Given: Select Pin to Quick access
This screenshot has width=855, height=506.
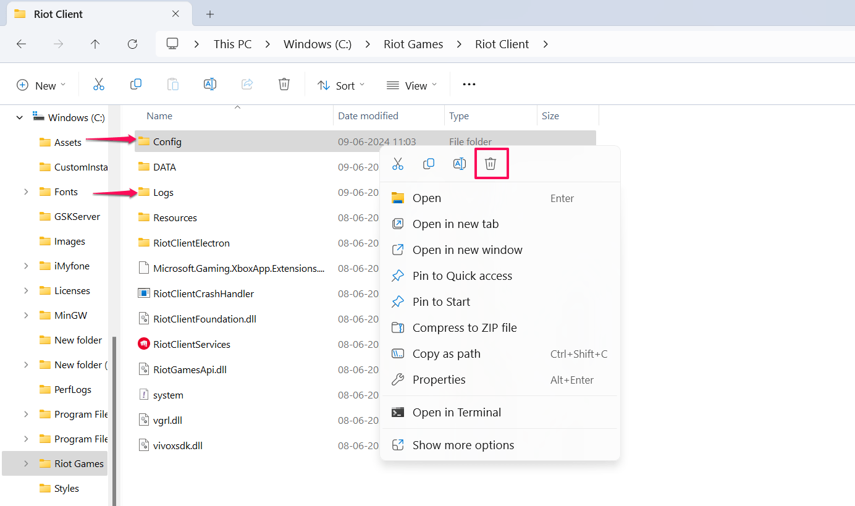Looking at the screenshot, I should pyautogui.click(x=500, y=276).
